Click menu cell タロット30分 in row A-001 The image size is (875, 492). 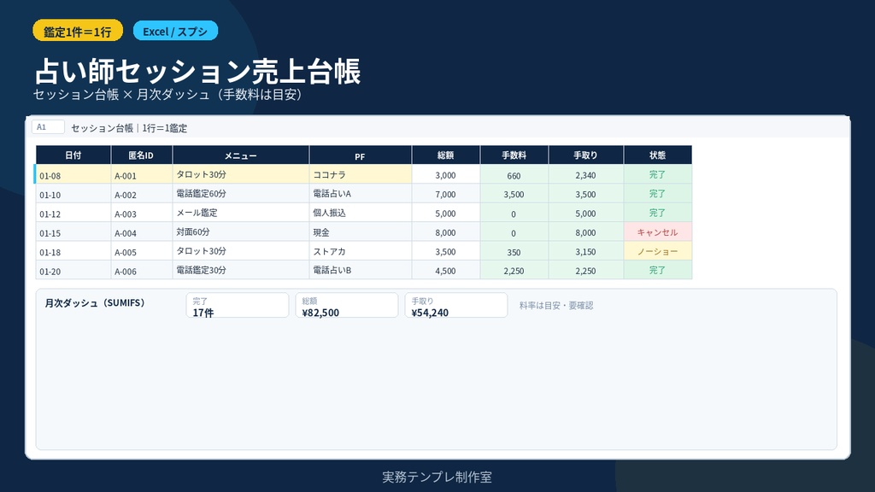(240, 174)
